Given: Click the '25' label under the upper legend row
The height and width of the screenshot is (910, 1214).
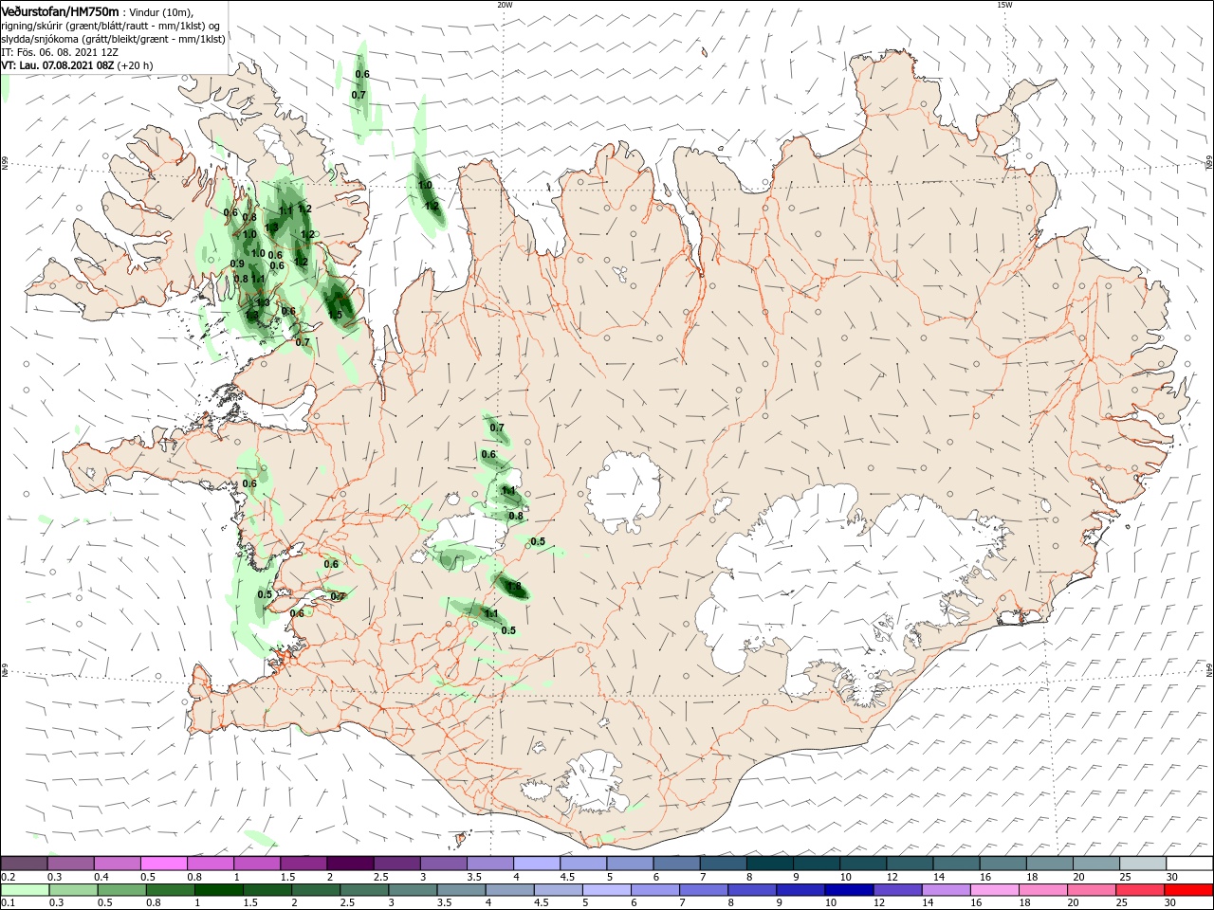Looking at the screenshot, I should [1124, 877].
